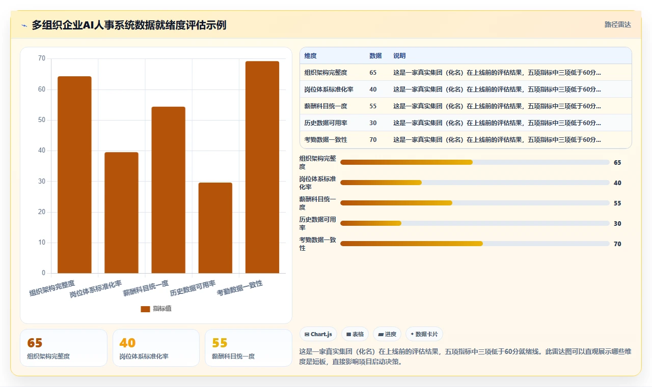The image size is (652, 387).
Task: Click the description paragraph below the tags
Action: (x=466, y=356)
